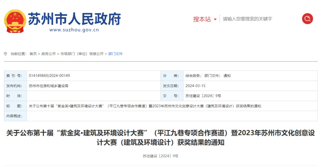318x166 pixels.
Task: Select the blue 部门文件 breadcrumb link
Action: tap(115, 54)
